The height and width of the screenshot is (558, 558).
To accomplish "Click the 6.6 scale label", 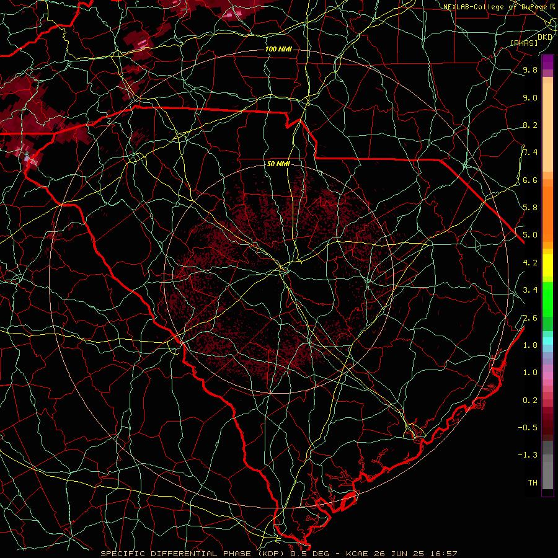I will 530,180.
